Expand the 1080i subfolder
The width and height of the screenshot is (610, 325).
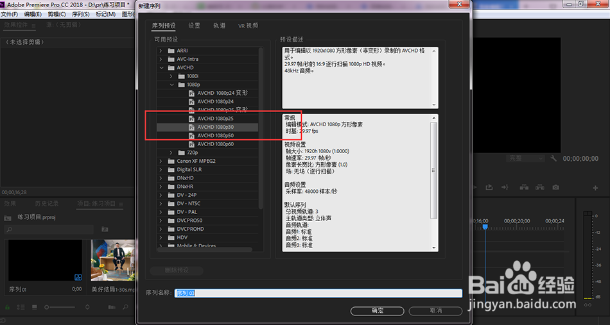tap(171, 76)
